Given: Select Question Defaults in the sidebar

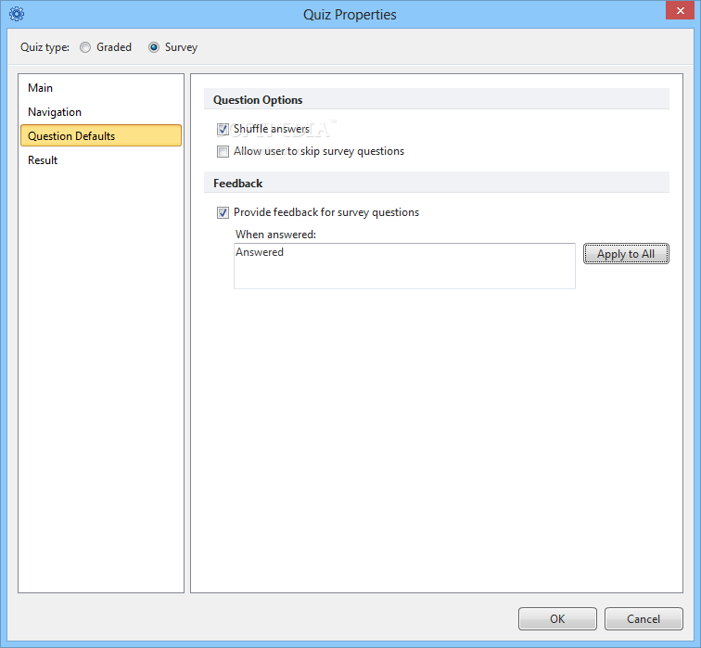Looking at the screenshot, I should [71, 136].
